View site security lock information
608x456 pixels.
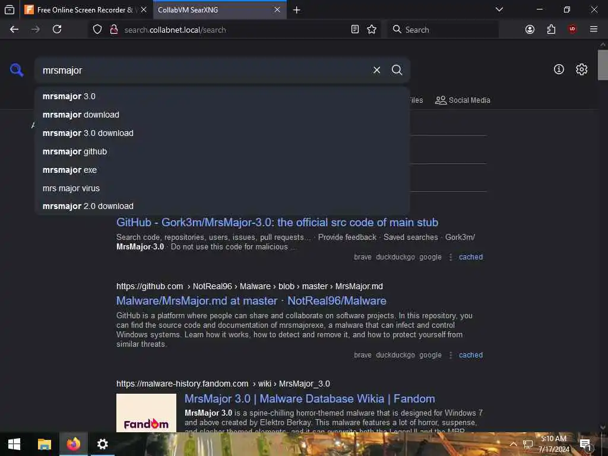(x=114, y=30)
